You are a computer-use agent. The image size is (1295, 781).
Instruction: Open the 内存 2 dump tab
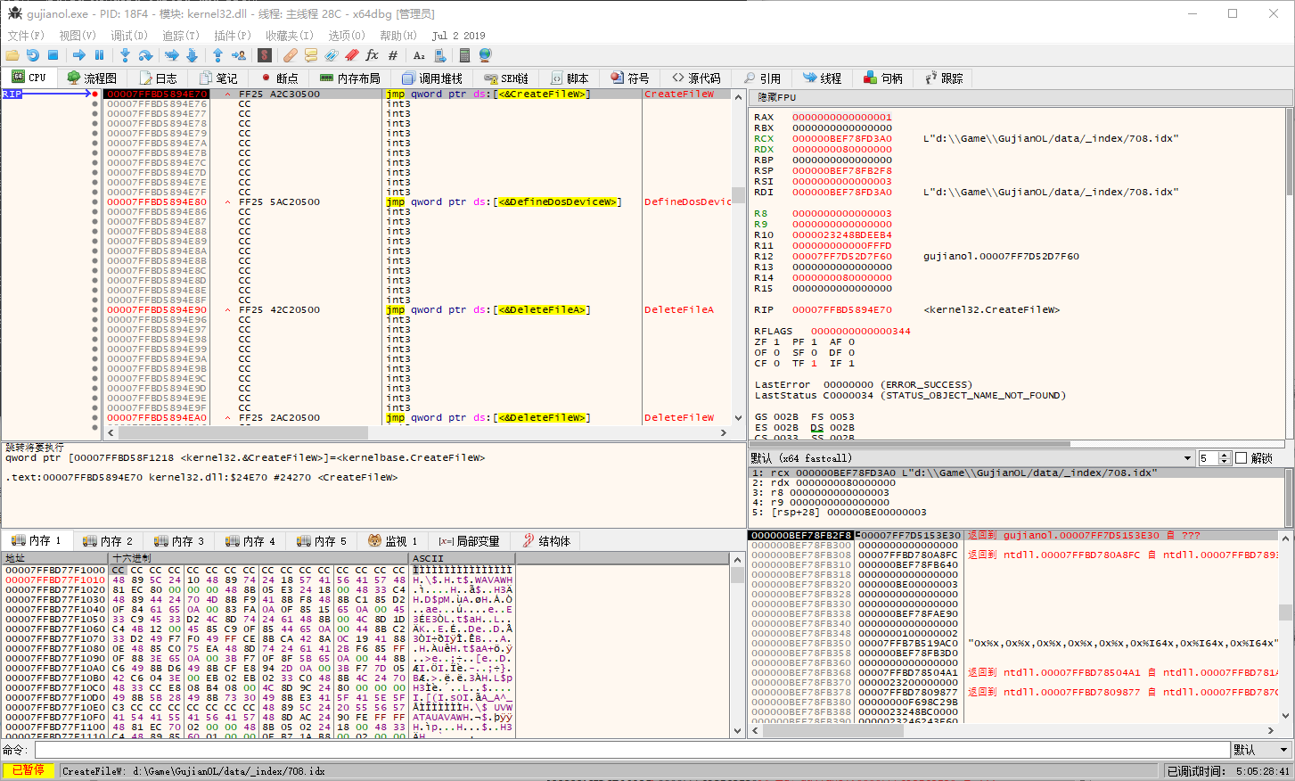[107, 541]
